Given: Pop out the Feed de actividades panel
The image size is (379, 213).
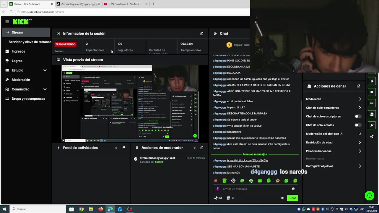Looking at the screenshot, I should (123, 148).
